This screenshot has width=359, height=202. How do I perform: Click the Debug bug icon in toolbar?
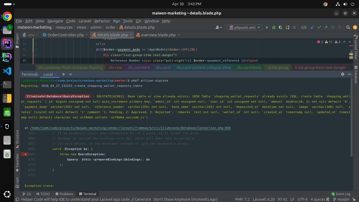click(274, 27)
